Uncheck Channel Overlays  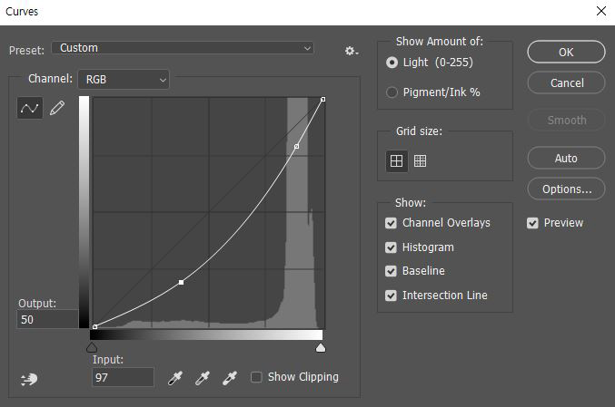[391, 223]
